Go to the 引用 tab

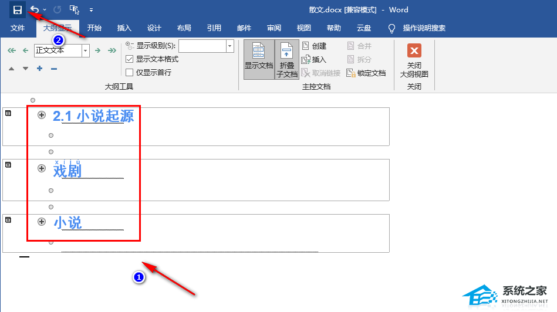pos(214,28)
